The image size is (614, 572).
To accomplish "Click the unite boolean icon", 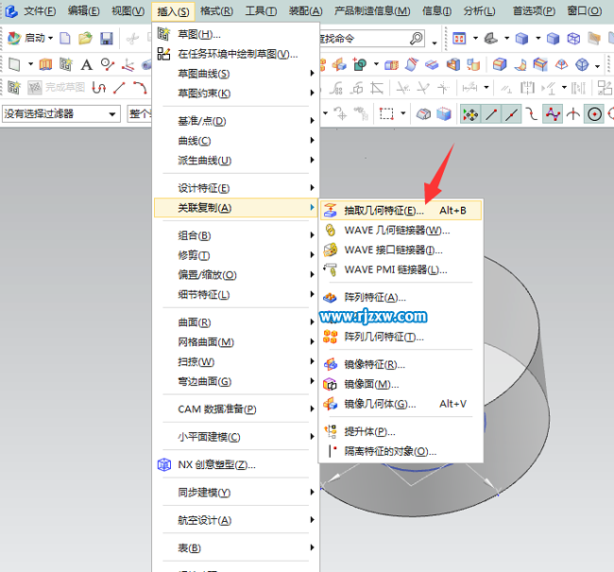I will click(x=360, y=64).
